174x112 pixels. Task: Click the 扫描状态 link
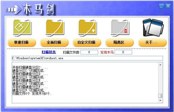(49, 52)
